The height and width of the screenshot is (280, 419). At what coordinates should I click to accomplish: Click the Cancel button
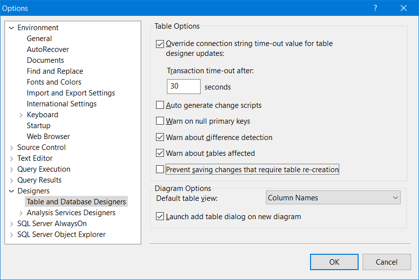[386, 262]
